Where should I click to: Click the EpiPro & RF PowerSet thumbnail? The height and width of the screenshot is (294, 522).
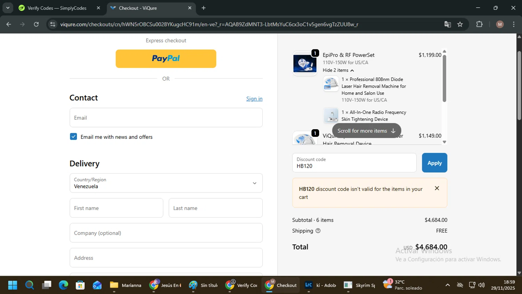coord(305,64)
